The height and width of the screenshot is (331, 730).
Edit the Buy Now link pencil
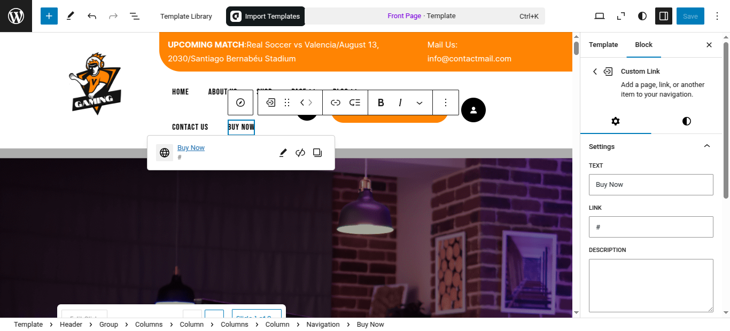(283, 153)
